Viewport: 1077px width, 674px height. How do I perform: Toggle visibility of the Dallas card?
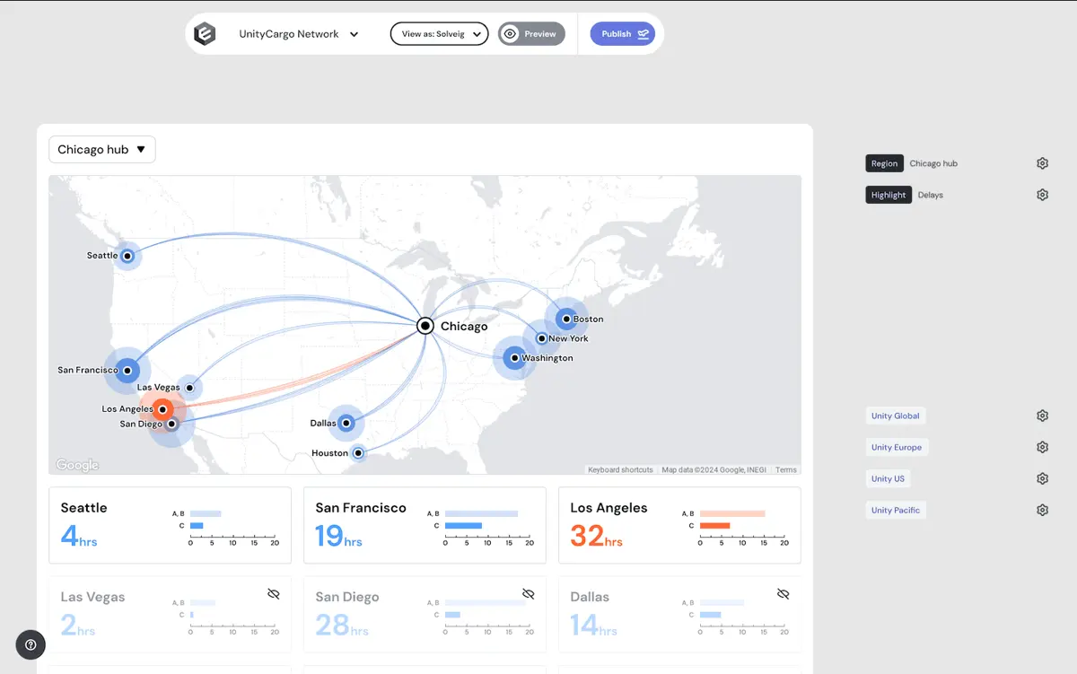[x=784, y=594]
